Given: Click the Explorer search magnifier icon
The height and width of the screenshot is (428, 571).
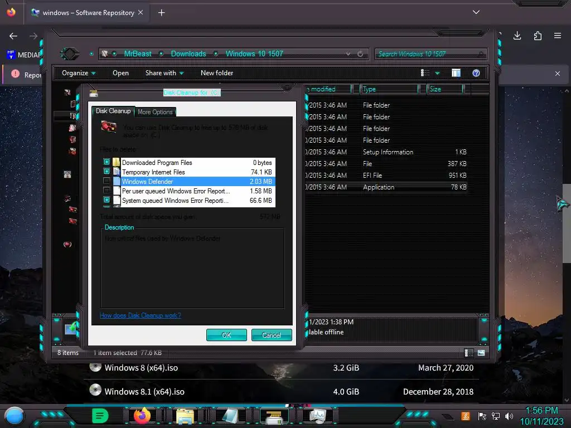Looking at the screenshot, I should [x=481, y=54].
